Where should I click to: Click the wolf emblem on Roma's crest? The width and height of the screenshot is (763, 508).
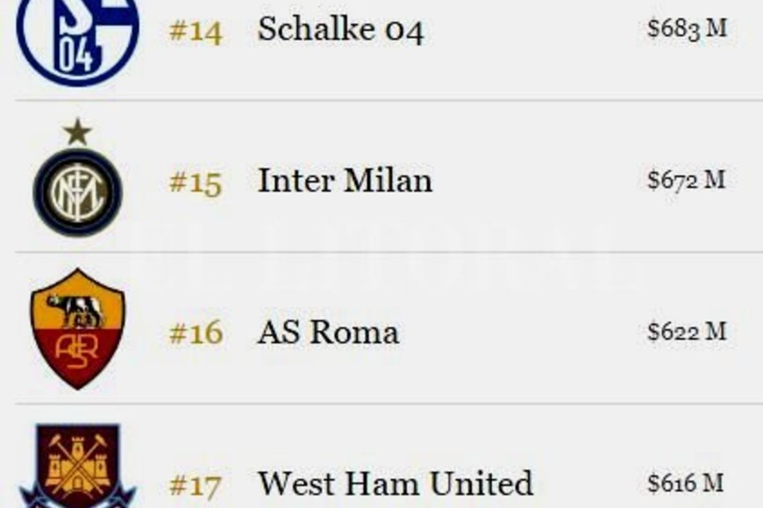tap(79, 310)
